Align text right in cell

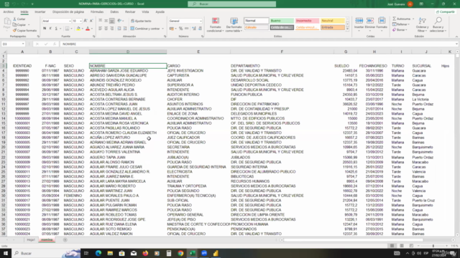(x=112, y=29)
